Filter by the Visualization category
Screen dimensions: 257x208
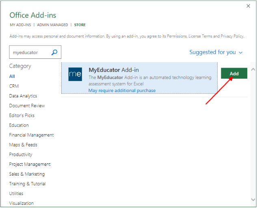(21, 203)
